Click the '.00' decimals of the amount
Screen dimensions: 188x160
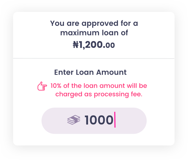pyautogui.click(x=109, y=46)
